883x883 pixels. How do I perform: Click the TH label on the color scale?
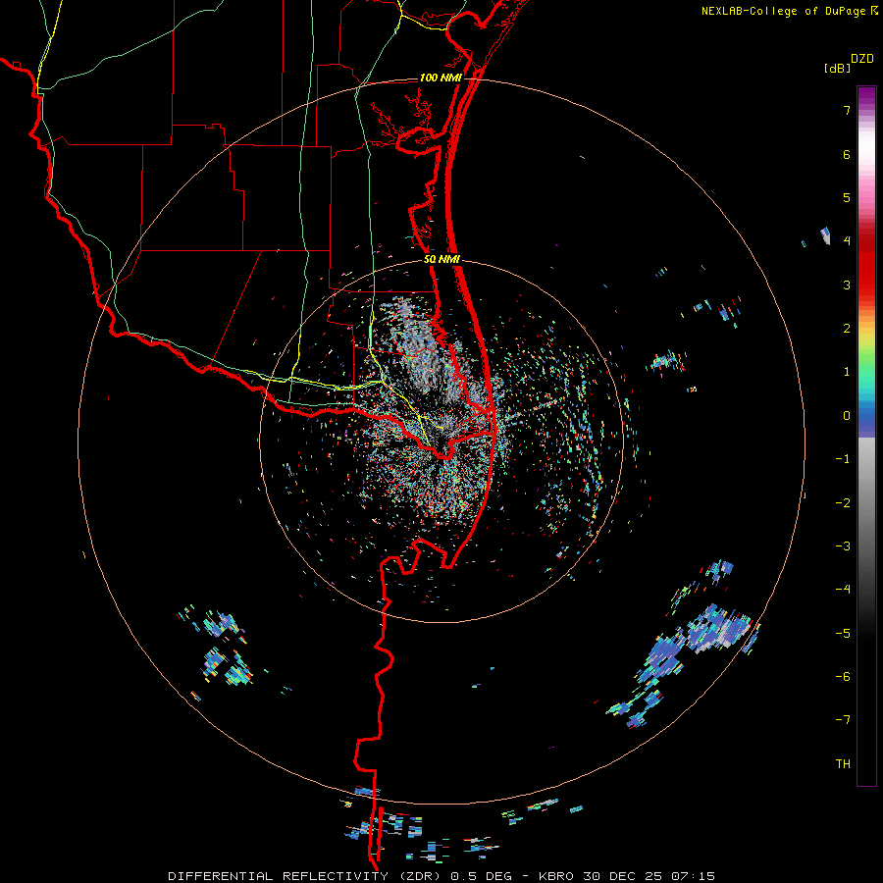[x=843, y=764]
